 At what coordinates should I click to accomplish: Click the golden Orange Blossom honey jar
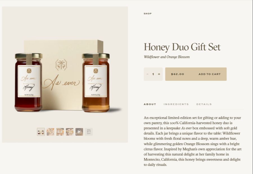[x=96, y=83]
